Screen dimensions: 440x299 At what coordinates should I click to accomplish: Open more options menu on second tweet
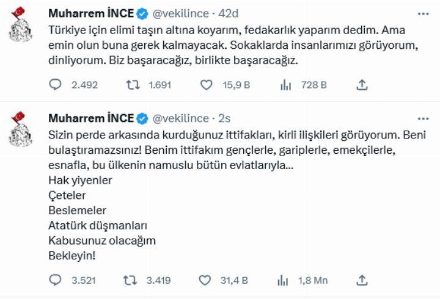[423, 118]
